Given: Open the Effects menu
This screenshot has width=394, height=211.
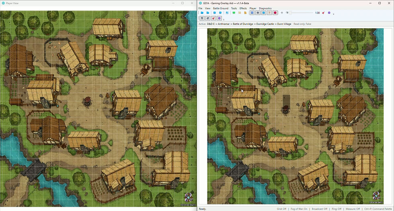Looking at the screenshot, I should [x=243, y=8].
